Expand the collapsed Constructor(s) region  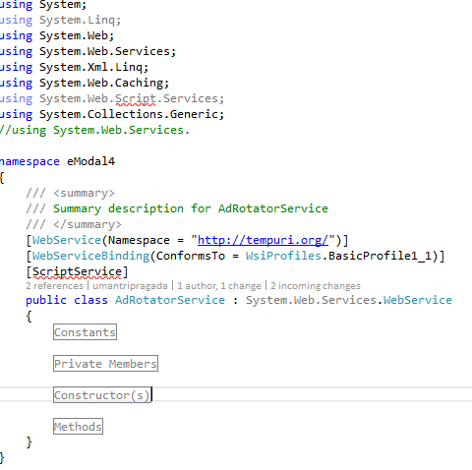tap(102, 395)
